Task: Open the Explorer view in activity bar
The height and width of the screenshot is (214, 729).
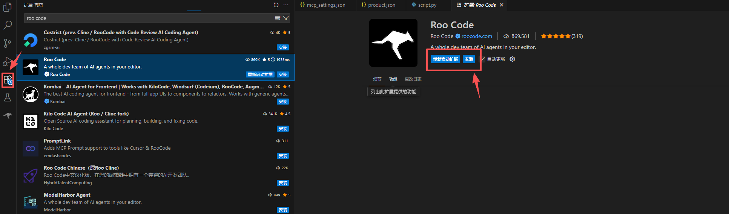Action: tap(8, 7)
